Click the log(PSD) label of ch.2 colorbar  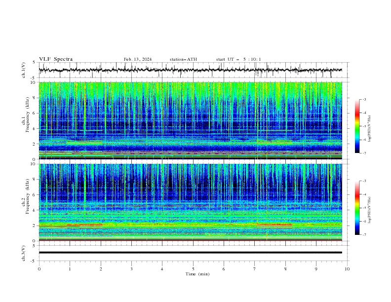tap(369, 210)
